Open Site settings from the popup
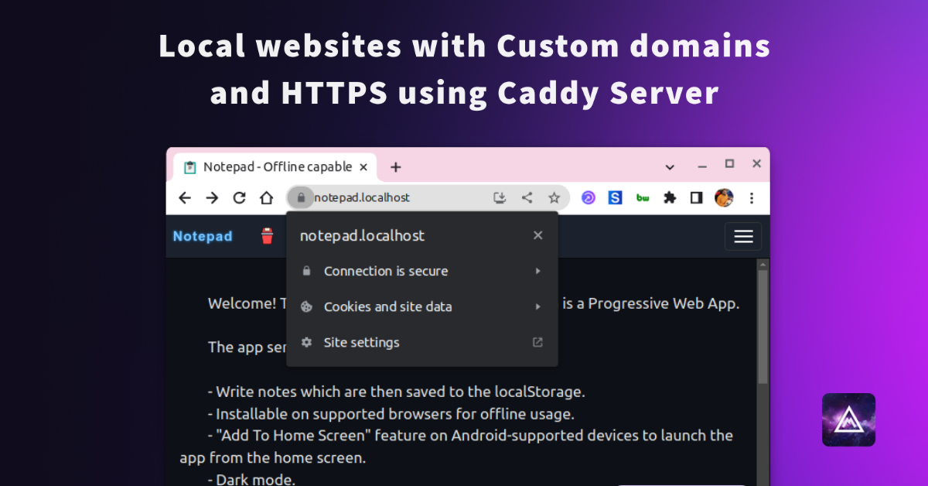This screenshot has height=486, width=928. [361, 342]
